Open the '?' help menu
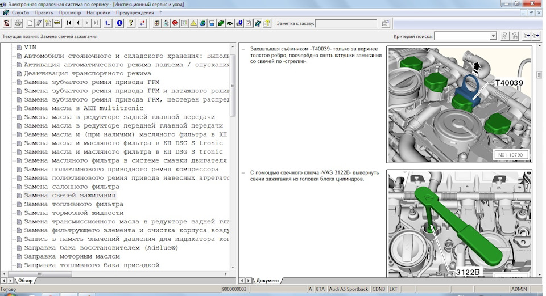The height and width of the screenshot is (296, 546). pos(160,12)
